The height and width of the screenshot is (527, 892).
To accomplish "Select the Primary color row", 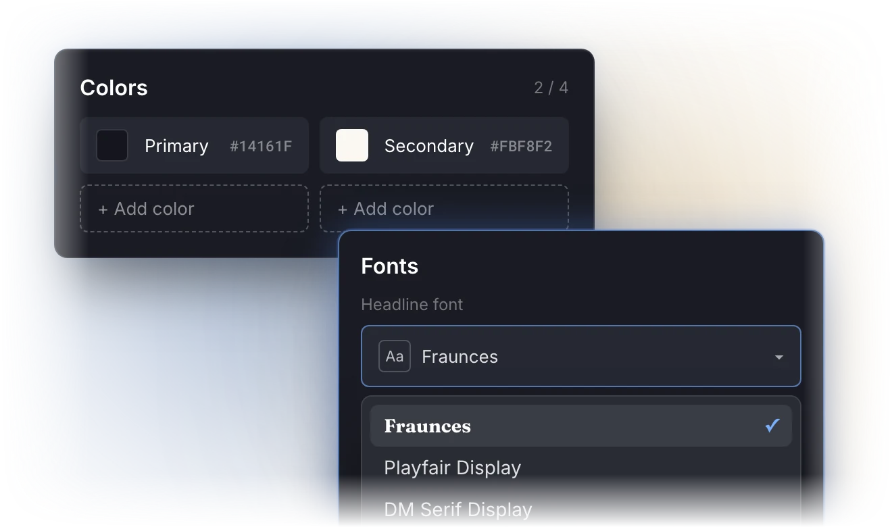I will pos(194,145).
